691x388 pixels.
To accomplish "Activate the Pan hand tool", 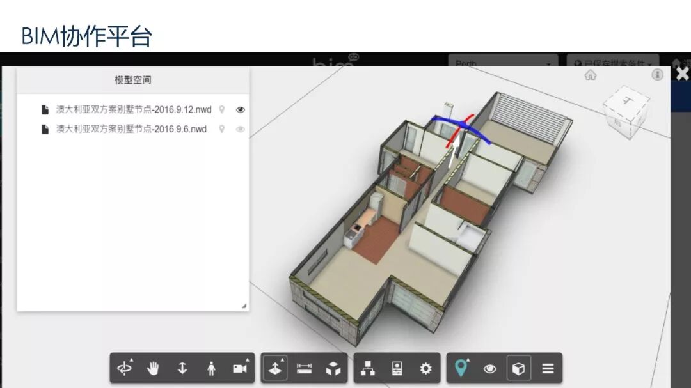I will coord(153,368).
